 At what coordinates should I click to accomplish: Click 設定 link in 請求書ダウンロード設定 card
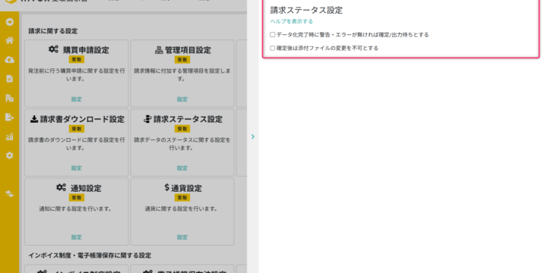tap(77, 168)
